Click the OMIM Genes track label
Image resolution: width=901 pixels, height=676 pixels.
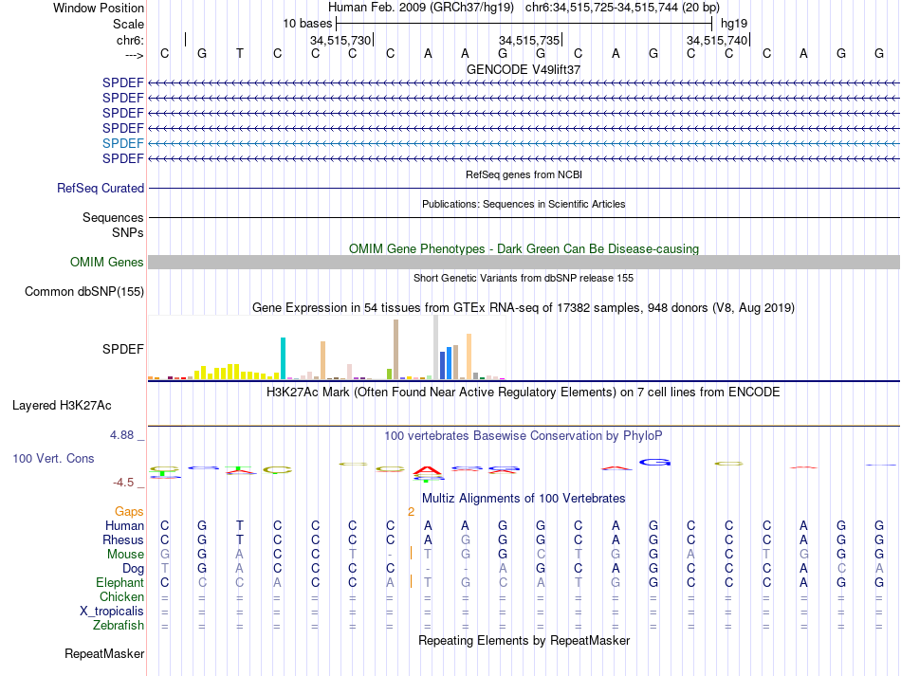point(107,262)
